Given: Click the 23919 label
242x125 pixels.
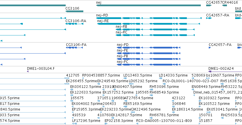Looking at the screenshot, I should pos(108,87).
